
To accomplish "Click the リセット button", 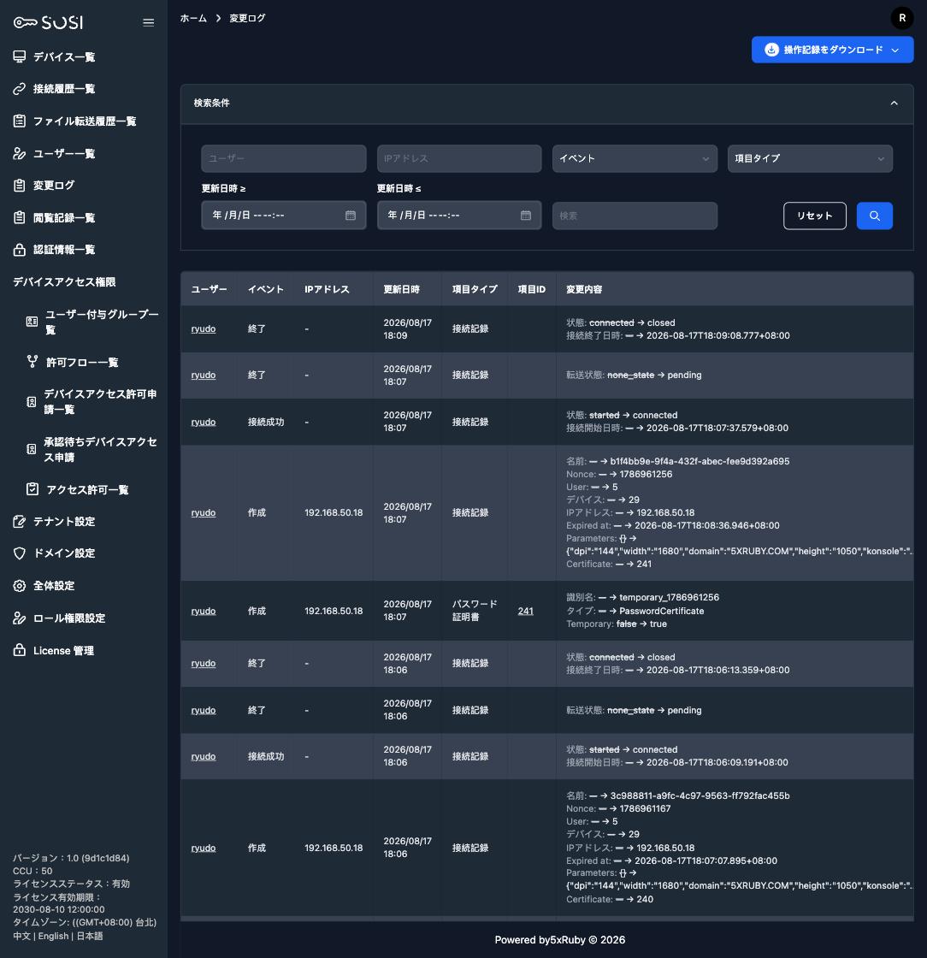I will (815, 216).
